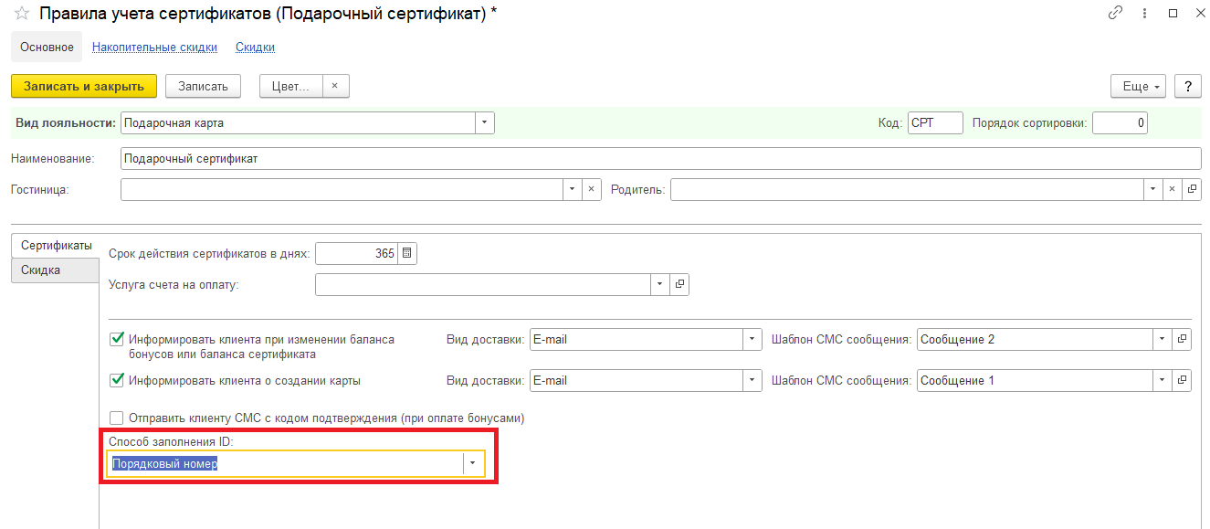Click the Гостиница input field
The width and height of the screenshot is (1210, 529).
(342, 189)
